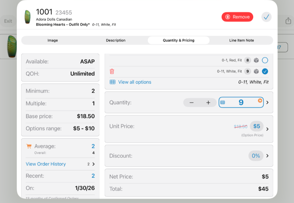294x203 pixels.
Task: Deselect the 0-11, White, Fit checked circle
Action: (x=265, y=71)
